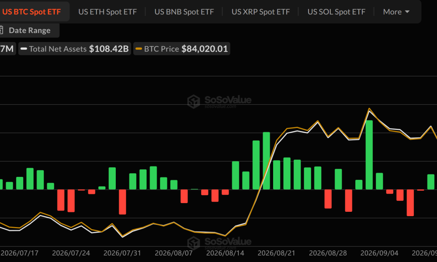Click the x-axis date label 2026/08/21
Image resolution: width=437 pixels, height=262 pixels.
point(277,253)
